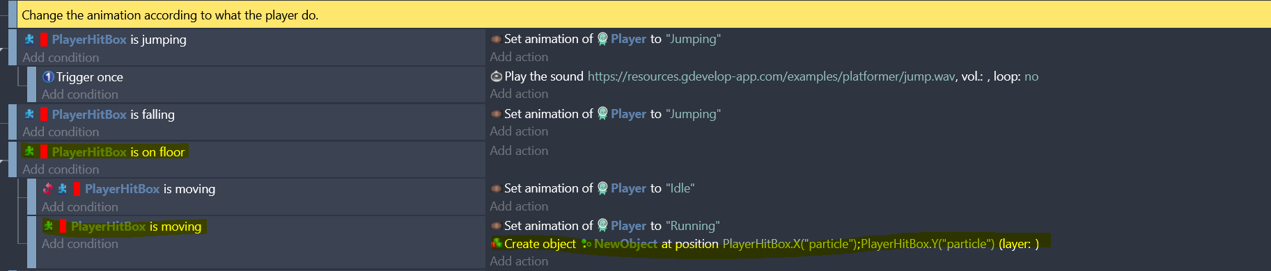
Task: Click "Add condition" under Trigger once
Action: click(x=79, y=95)
